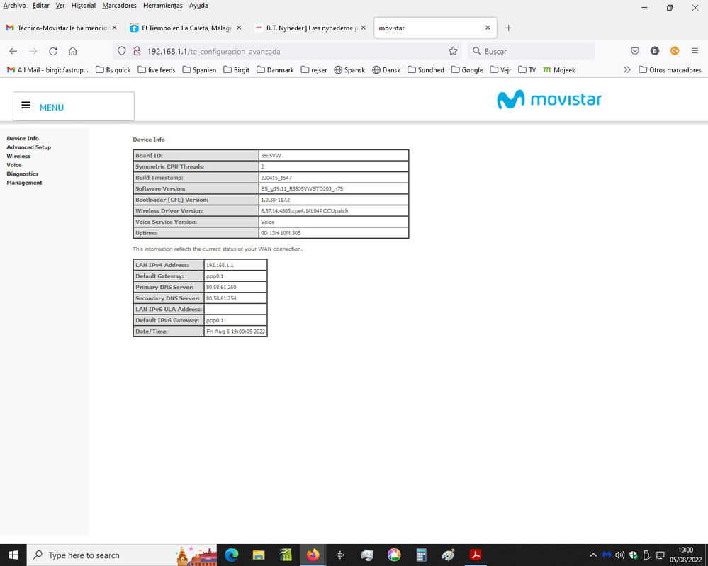This screenshot has height=566, width=708.
Task: Expand the bookmarks overflow chevron
Action: [x=626, y=69]
